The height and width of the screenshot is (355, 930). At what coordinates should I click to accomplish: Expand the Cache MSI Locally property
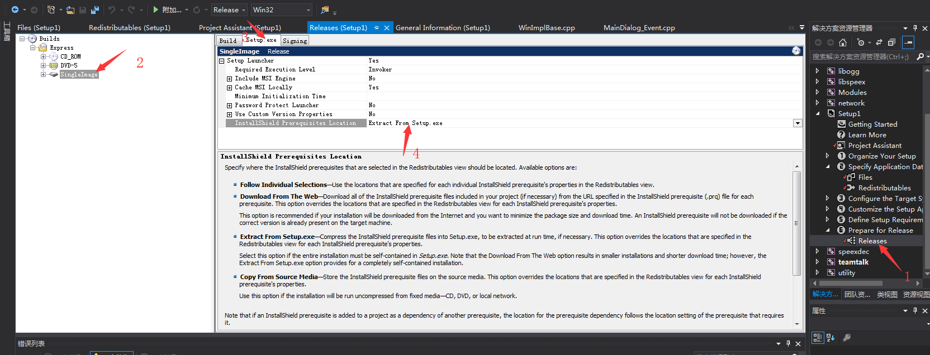(229, 88)
